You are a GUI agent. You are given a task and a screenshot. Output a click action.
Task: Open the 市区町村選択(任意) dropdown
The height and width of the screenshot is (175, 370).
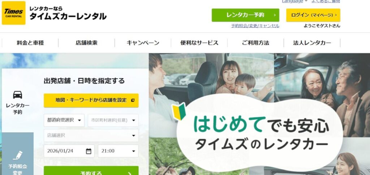pos(113,120)
